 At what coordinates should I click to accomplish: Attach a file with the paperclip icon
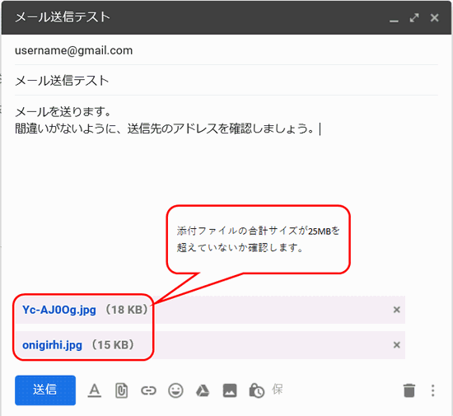[x=121, y=390]
